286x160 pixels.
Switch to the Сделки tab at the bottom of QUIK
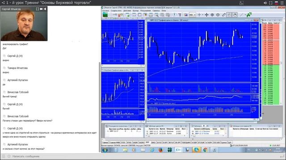point(224,142)
